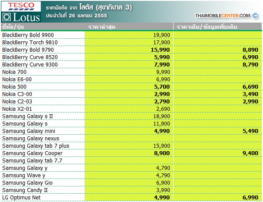Select the BlackBerry Curve 8520 row name
This screenshot has height=202, width=263.
[30, 57]
